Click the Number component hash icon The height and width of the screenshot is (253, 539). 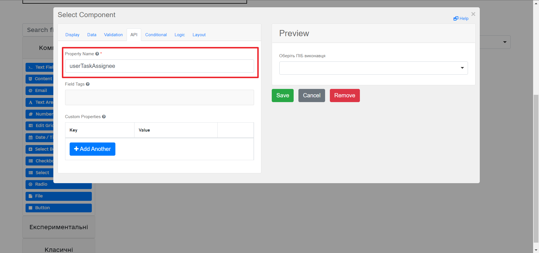point(31,114)
